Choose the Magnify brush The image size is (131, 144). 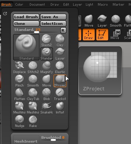(47, 67)
